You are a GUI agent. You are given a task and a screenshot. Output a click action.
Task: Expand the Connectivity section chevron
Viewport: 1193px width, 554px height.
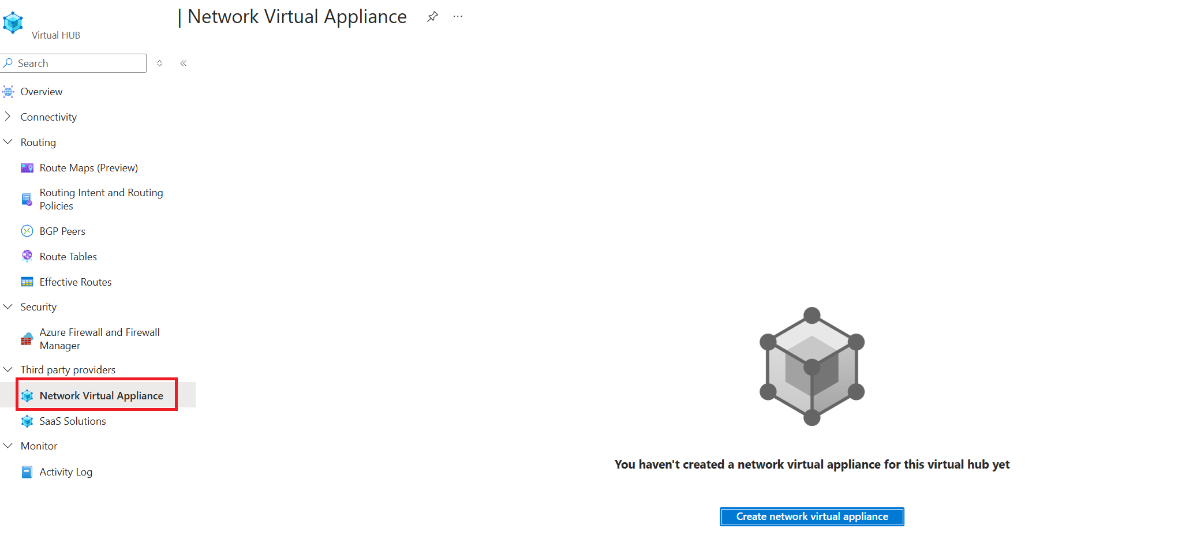8,117
